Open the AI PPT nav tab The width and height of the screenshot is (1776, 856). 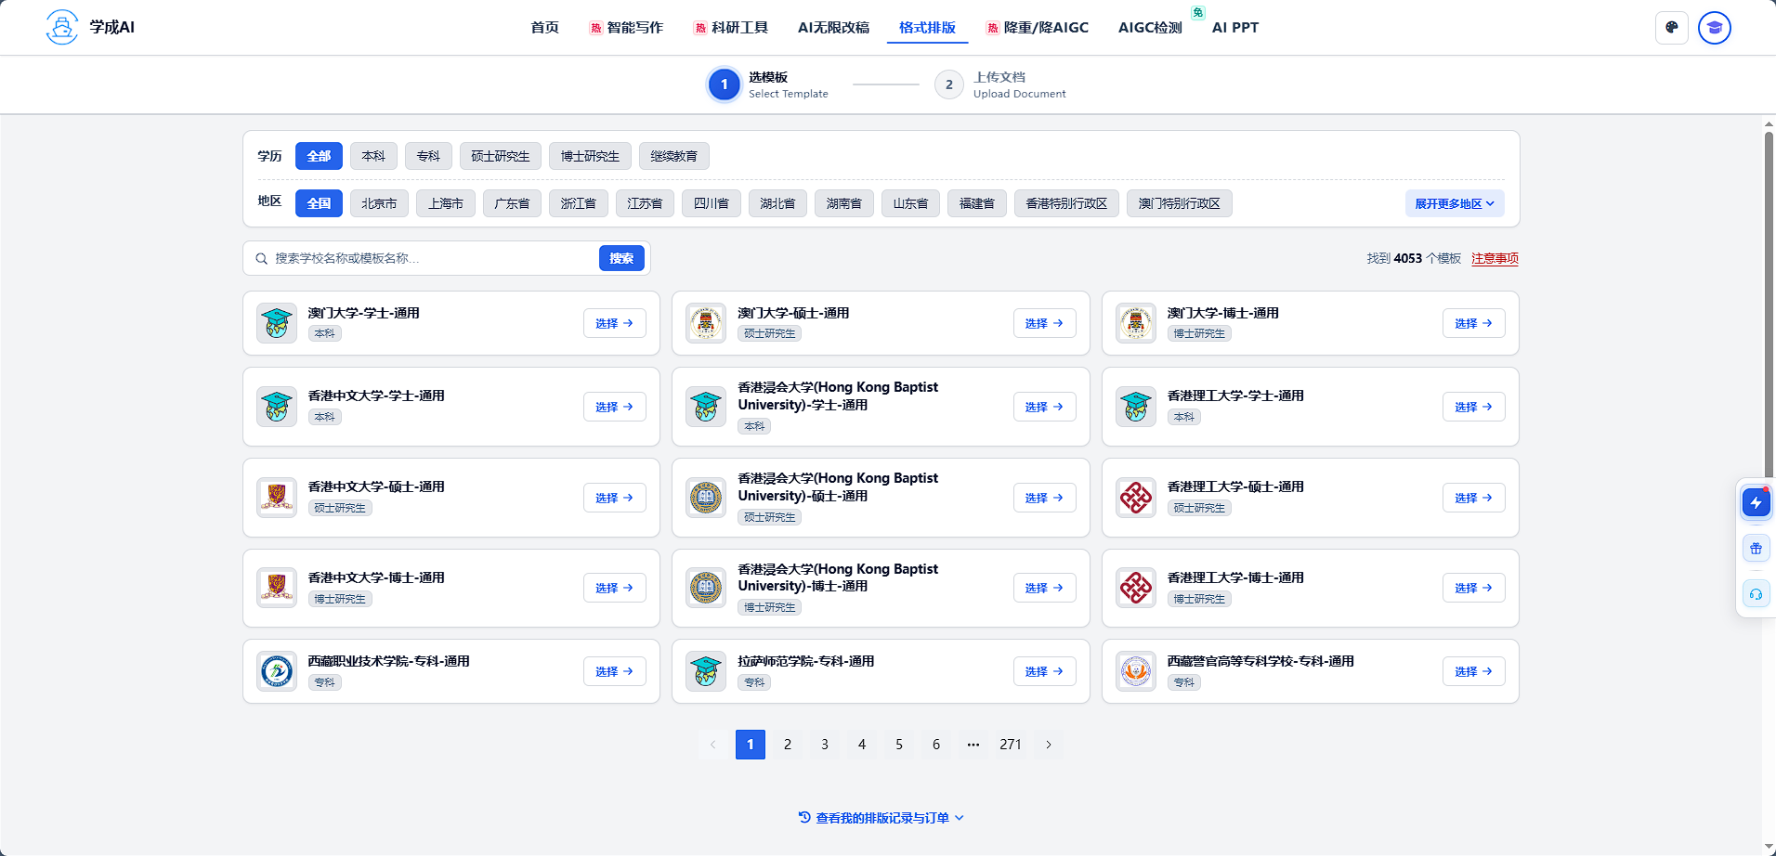pos(1235,27)
